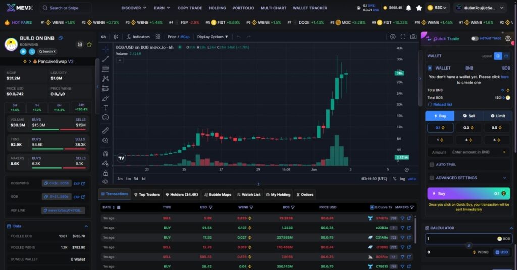The image size is (517, 270).
Task: Select the horizontal lines (Fib) drawing tool
Action: (x=105, y=69)
